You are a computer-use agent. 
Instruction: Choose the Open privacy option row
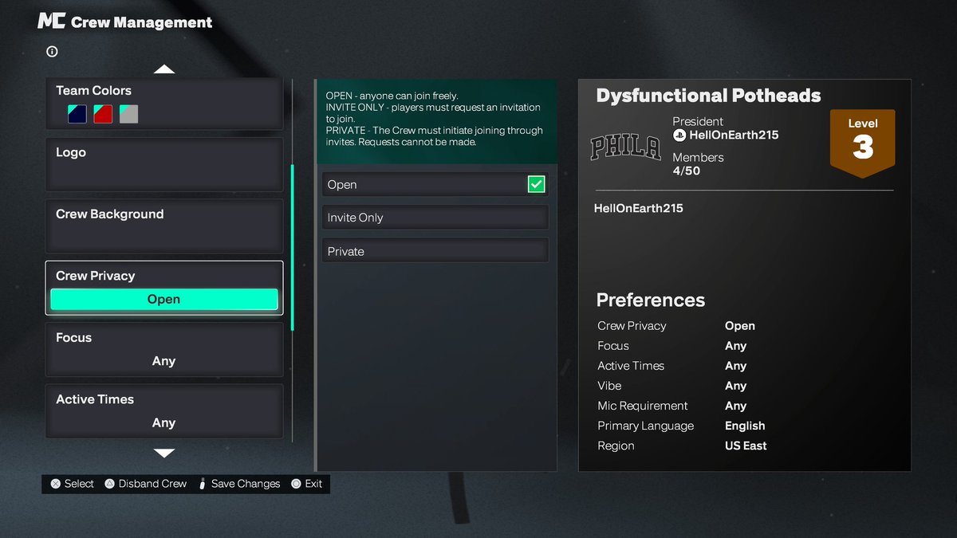coord(435,184)
